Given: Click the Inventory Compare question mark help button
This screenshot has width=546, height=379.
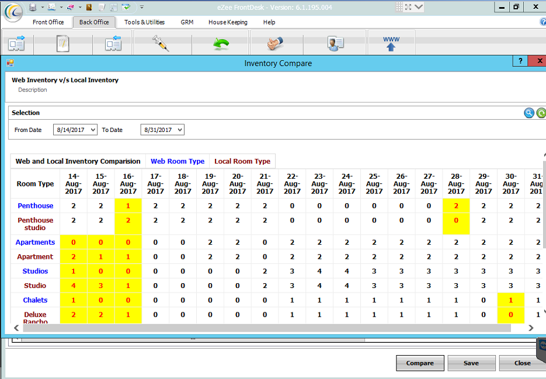Looking at the screenshot, I should click(x=520, y=61).
